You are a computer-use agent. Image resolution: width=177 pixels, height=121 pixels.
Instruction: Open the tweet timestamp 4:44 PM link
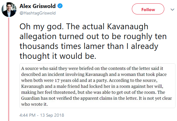[x=28, y=115]
